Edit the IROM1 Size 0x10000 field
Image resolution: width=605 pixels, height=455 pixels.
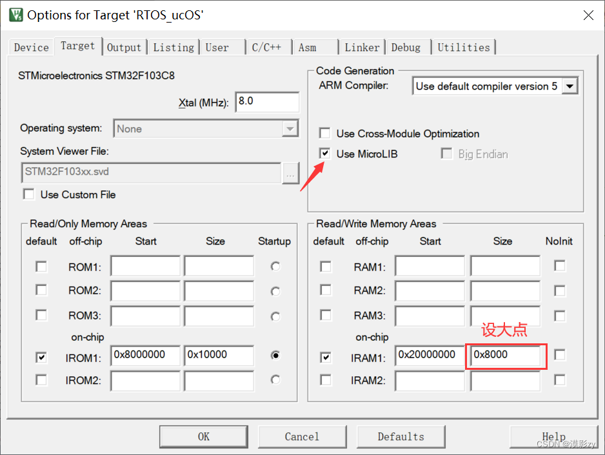219,356
